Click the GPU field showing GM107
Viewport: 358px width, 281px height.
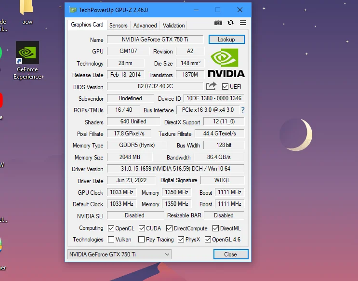coord(128,51)
